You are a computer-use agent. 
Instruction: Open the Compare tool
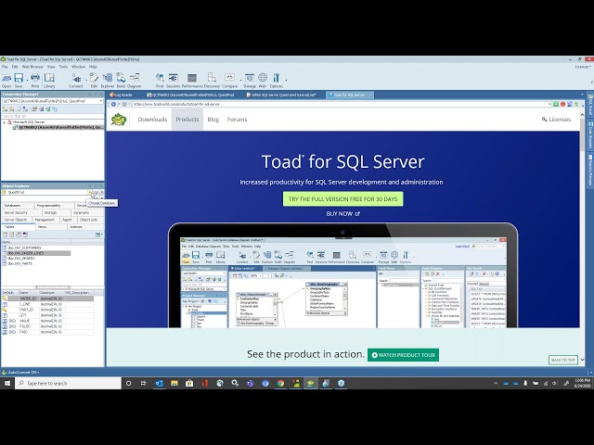click(x=229, y=81)
